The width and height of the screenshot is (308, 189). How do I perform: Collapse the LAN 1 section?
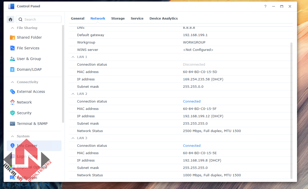[x=73, y=57]
